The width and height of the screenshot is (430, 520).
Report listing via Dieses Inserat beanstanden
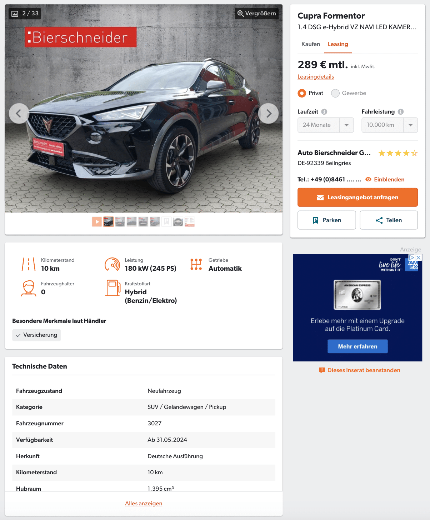[360, 370]
